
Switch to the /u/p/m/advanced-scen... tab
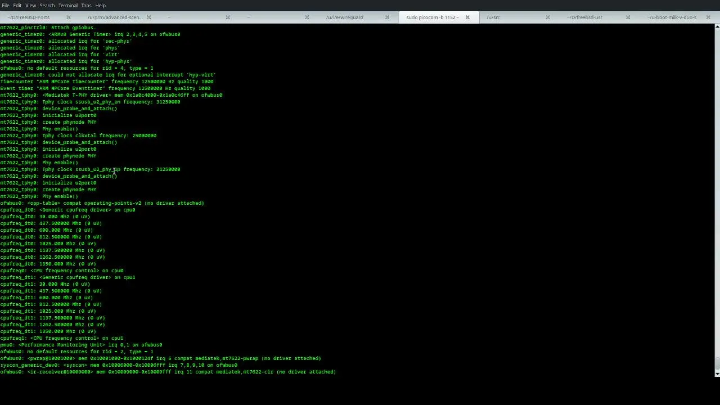[114, 17]
